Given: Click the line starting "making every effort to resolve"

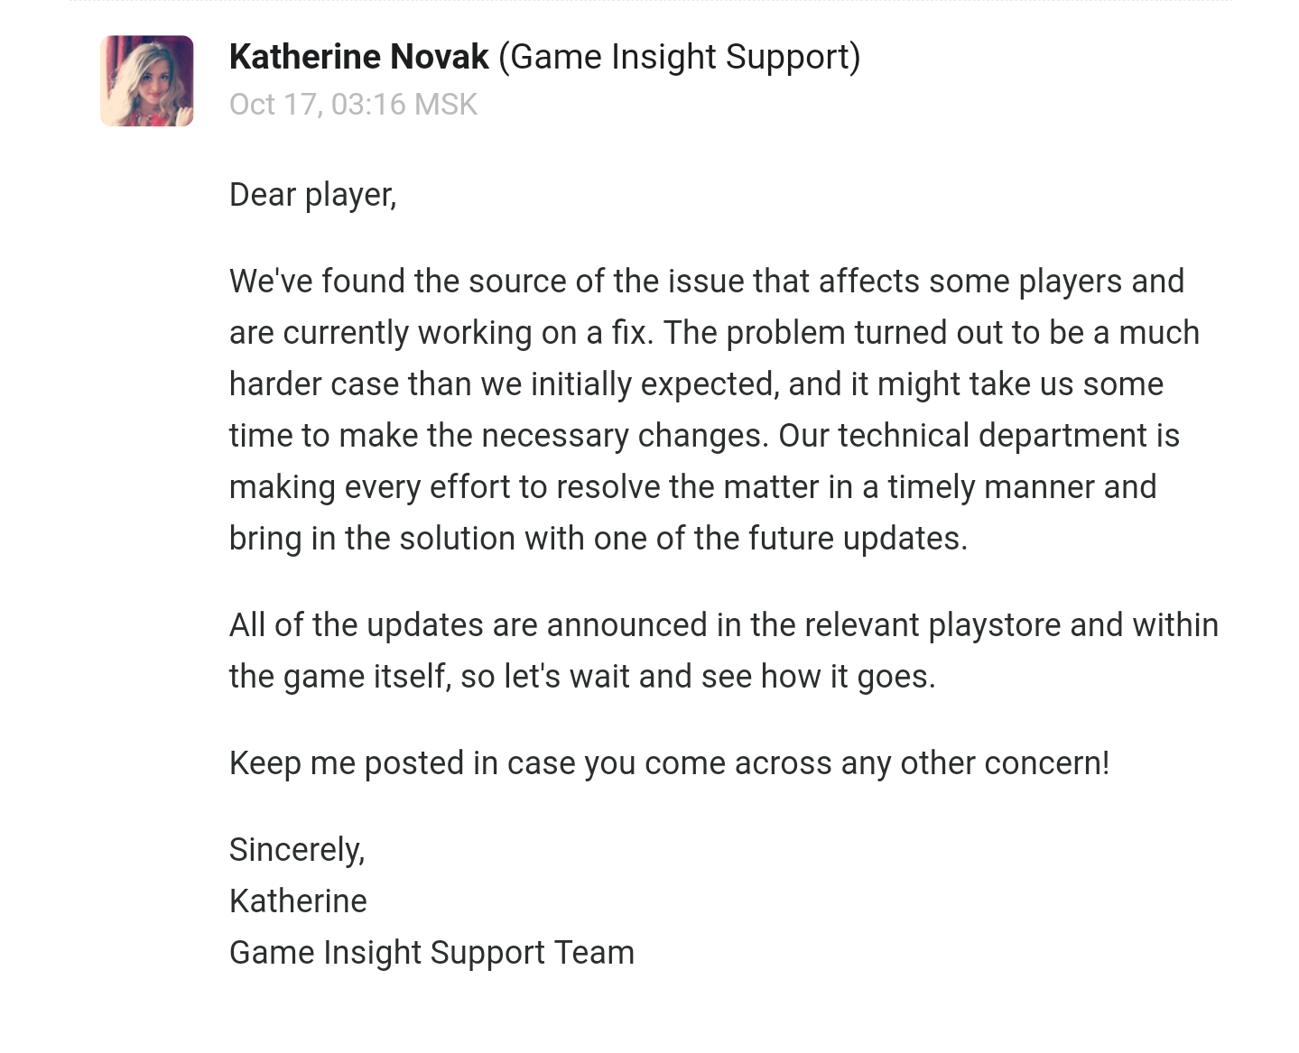Looking at the screenshot, I should [x=692, y=487].
